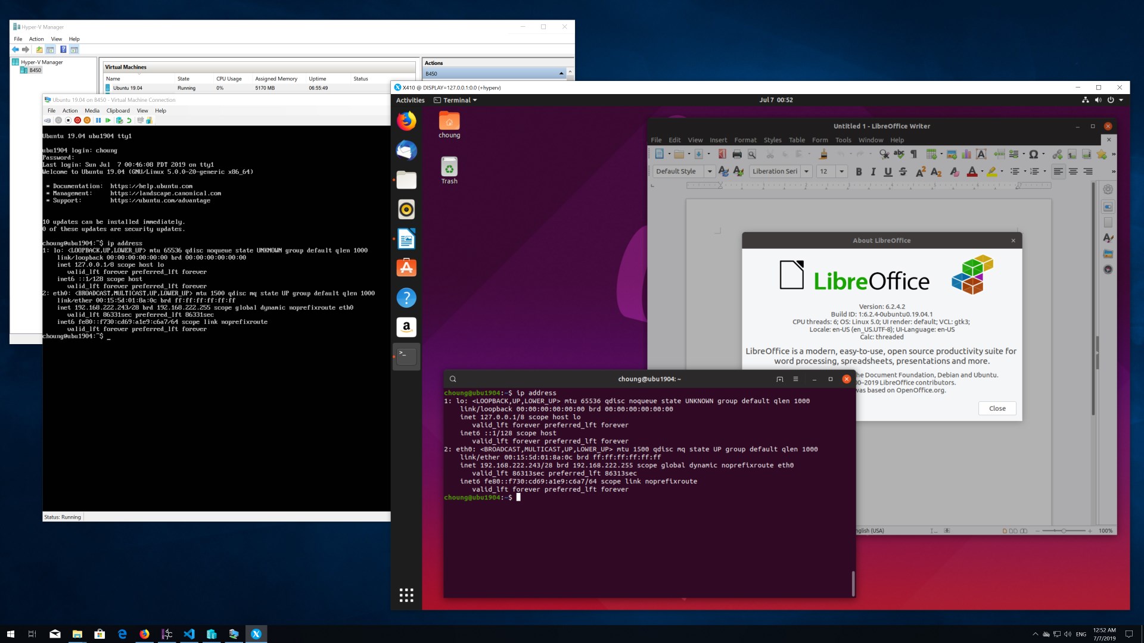Expand the Default Style paragraph dropdown
Screen dimensions: 1144x643
[x=709, y=171]
